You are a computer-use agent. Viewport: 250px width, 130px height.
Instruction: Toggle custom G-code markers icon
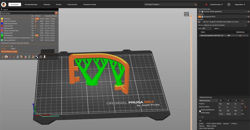click(33, 57)
